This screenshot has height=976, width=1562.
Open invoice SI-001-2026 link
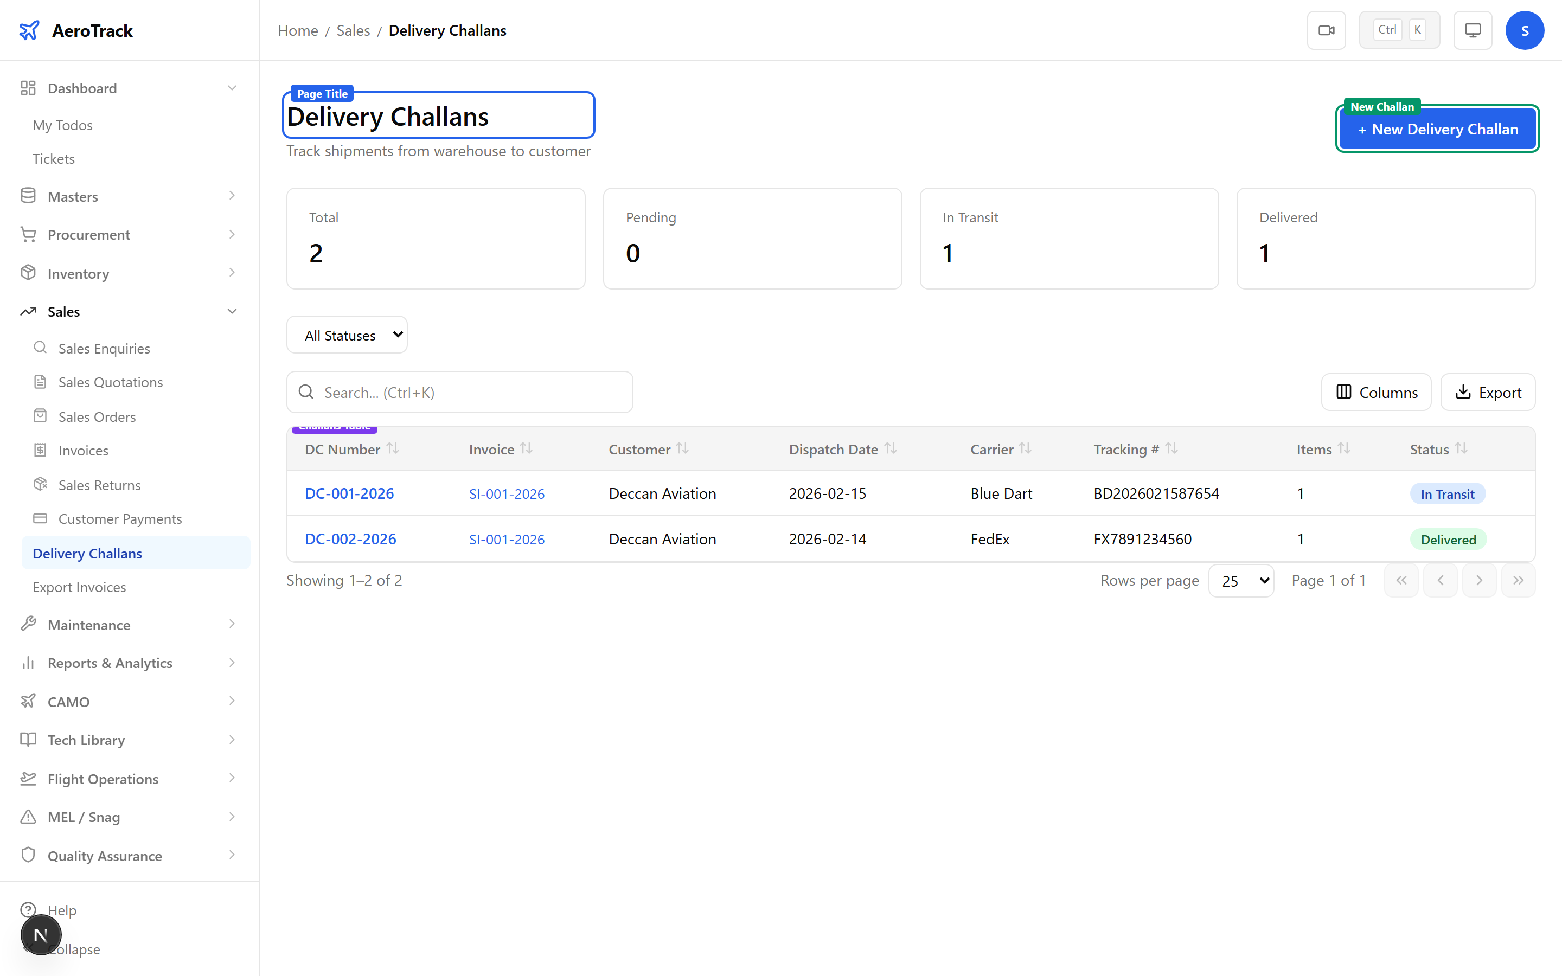pos(506,493)
